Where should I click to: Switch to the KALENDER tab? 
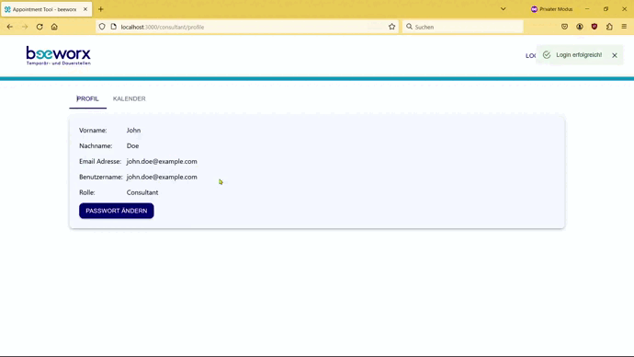[130, 98]
